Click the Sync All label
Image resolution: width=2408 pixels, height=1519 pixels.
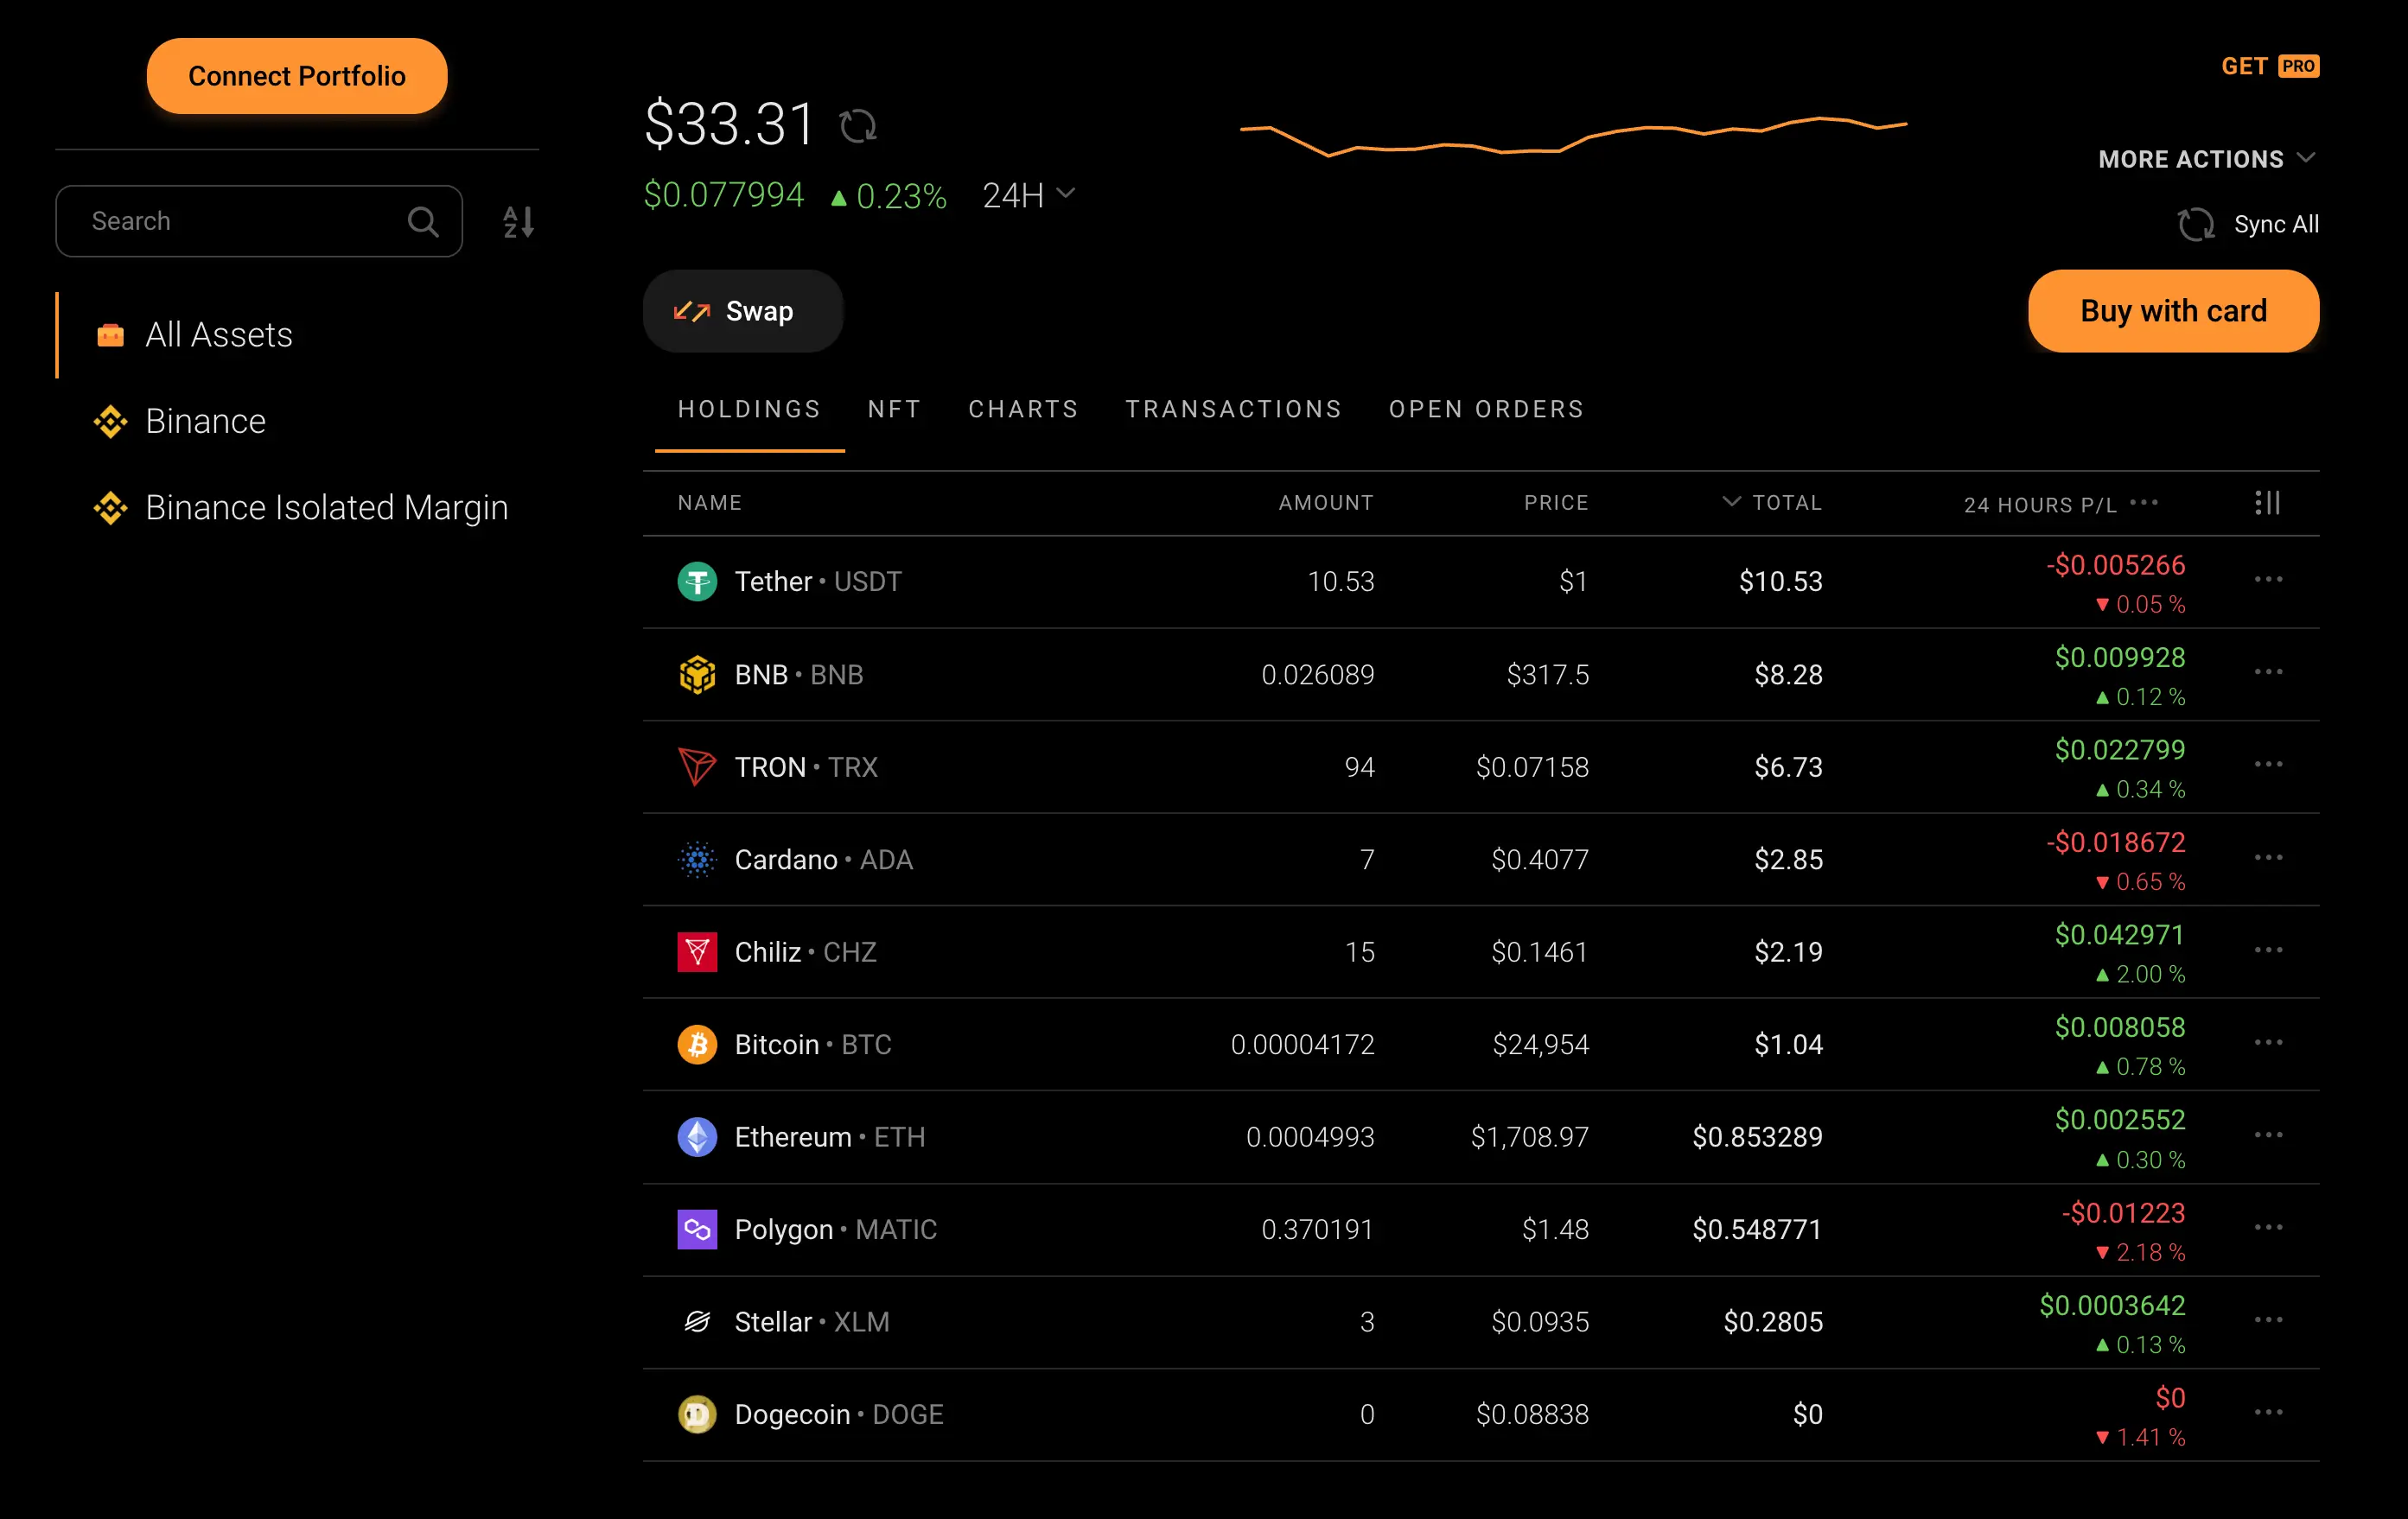(x=2276, y=224)
